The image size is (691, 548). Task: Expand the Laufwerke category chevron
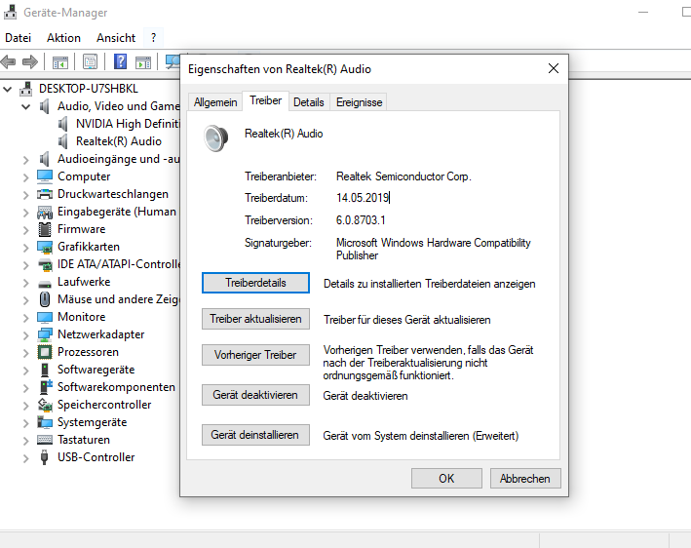click(26, 283)
